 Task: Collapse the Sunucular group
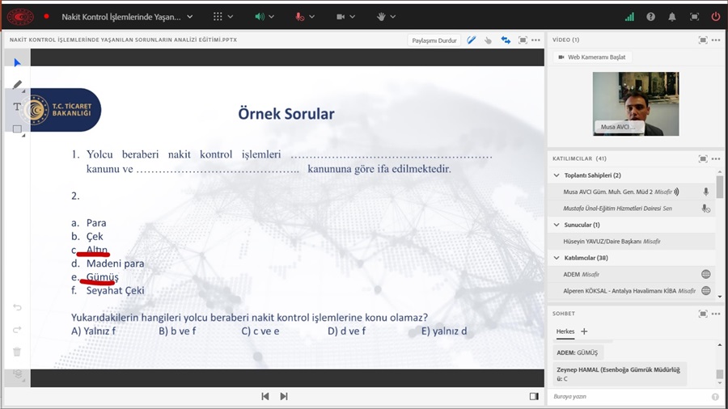click(x=557, y=225)
